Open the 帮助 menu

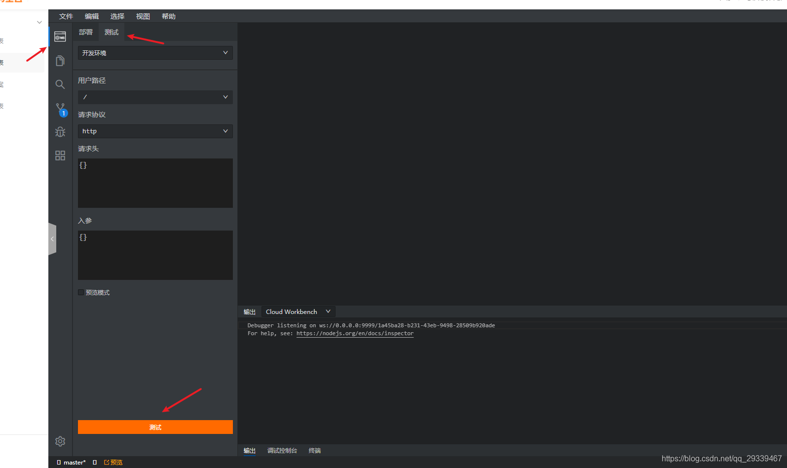[169, 16]
